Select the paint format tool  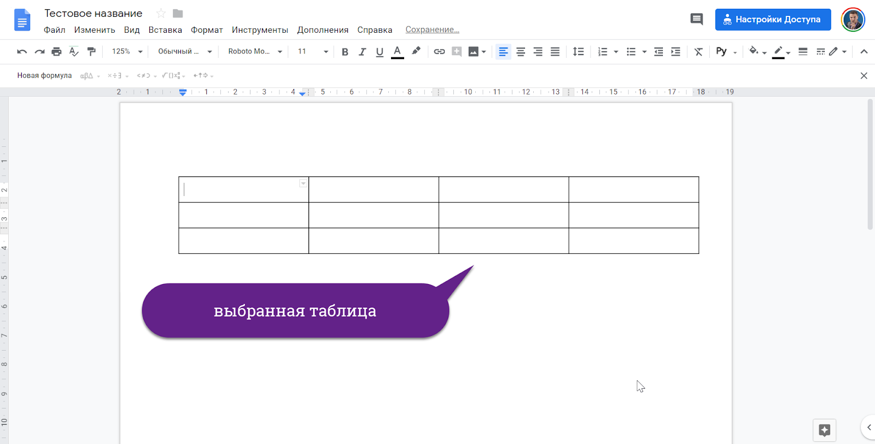tap(91, 51)
